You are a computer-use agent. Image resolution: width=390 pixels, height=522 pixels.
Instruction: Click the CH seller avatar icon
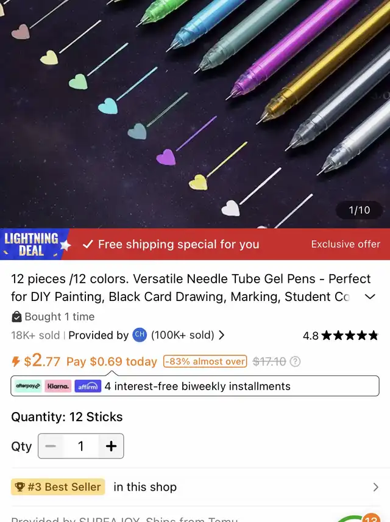pos(140,335)
